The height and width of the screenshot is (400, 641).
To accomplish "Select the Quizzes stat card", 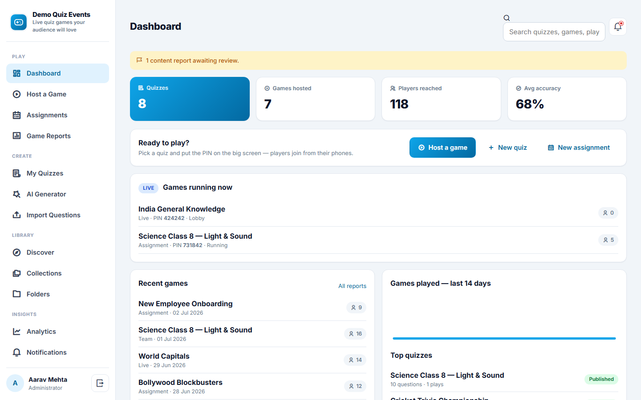I will (190, 99).
